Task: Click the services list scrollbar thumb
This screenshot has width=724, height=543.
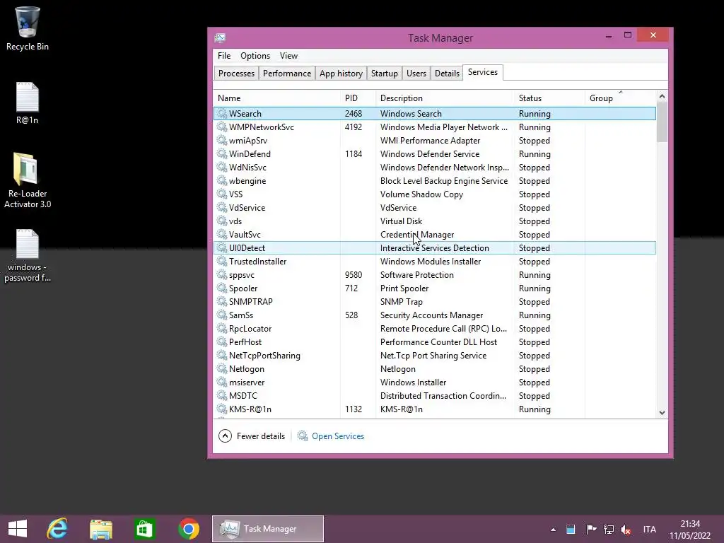Action: pos(662,122)
